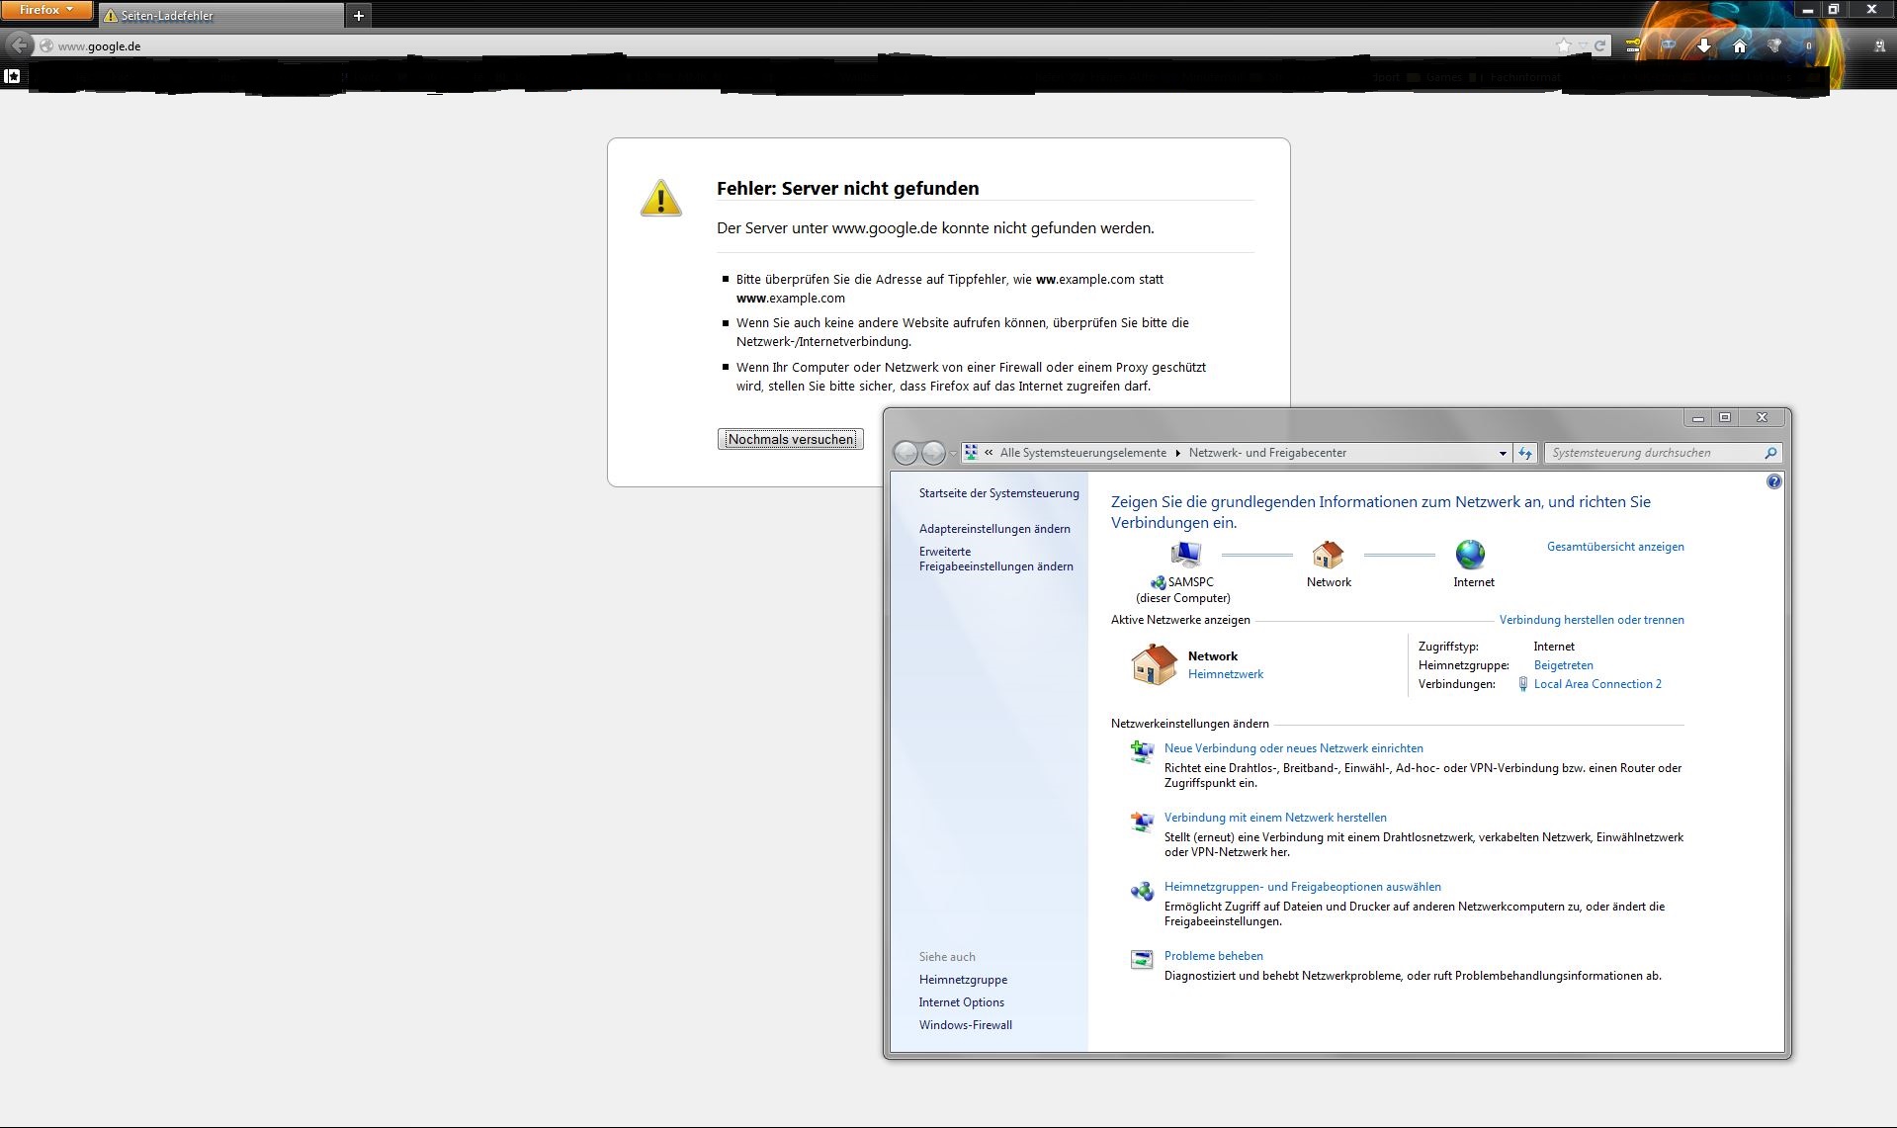Open Local Area Connection 2 status
Screen dimensions: 1897x1128
tap(1597, 684)
